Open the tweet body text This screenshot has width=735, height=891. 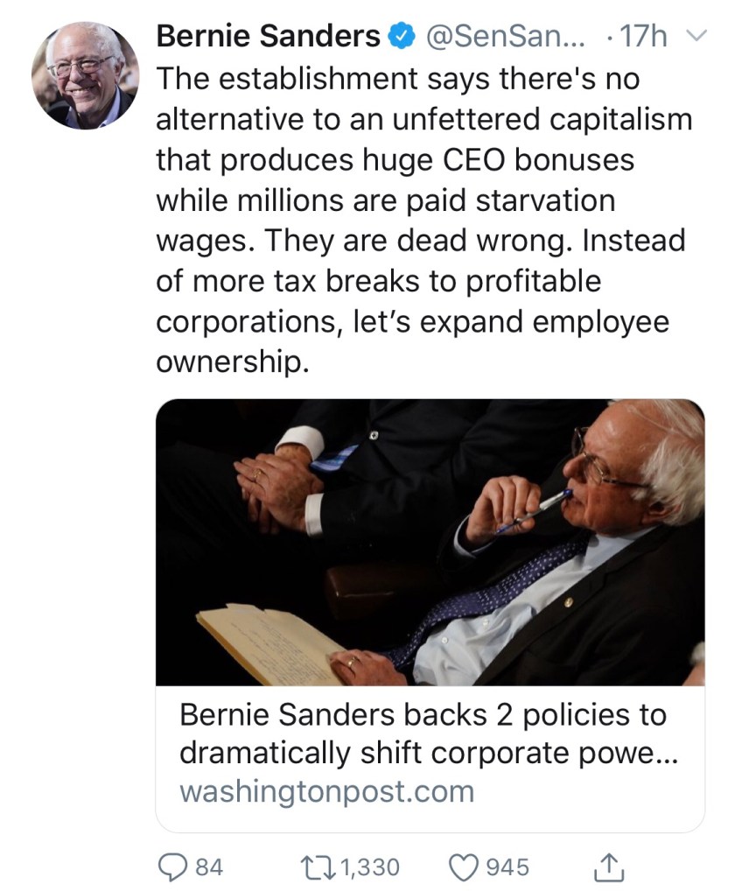[x=423, y=221]
